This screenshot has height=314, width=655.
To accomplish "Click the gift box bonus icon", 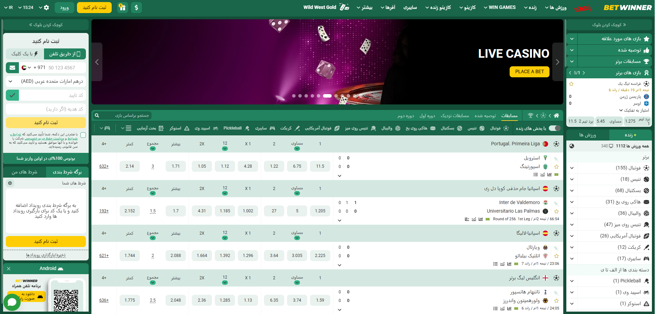I will (123, 7).
